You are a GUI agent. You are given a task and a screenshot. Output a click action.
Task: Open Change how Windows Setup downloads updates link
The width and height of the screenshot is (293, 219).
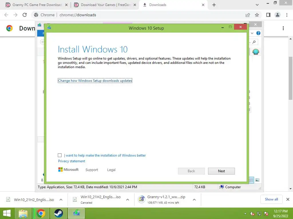95,81
